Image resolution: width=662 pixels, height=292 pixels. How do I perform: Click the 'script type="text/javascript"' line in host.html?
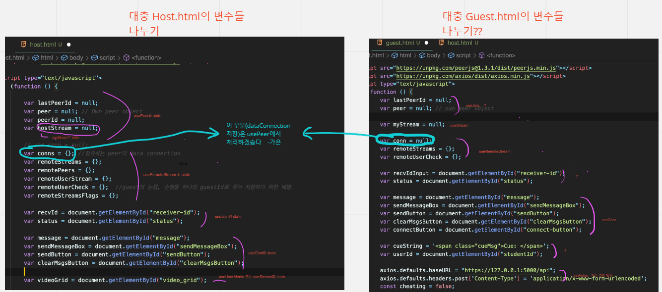pos(53,78)
